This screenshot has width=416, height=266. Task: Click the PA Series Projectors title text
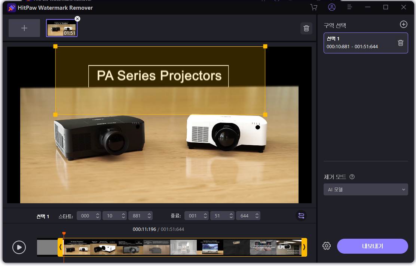click(x=159, y=76)
